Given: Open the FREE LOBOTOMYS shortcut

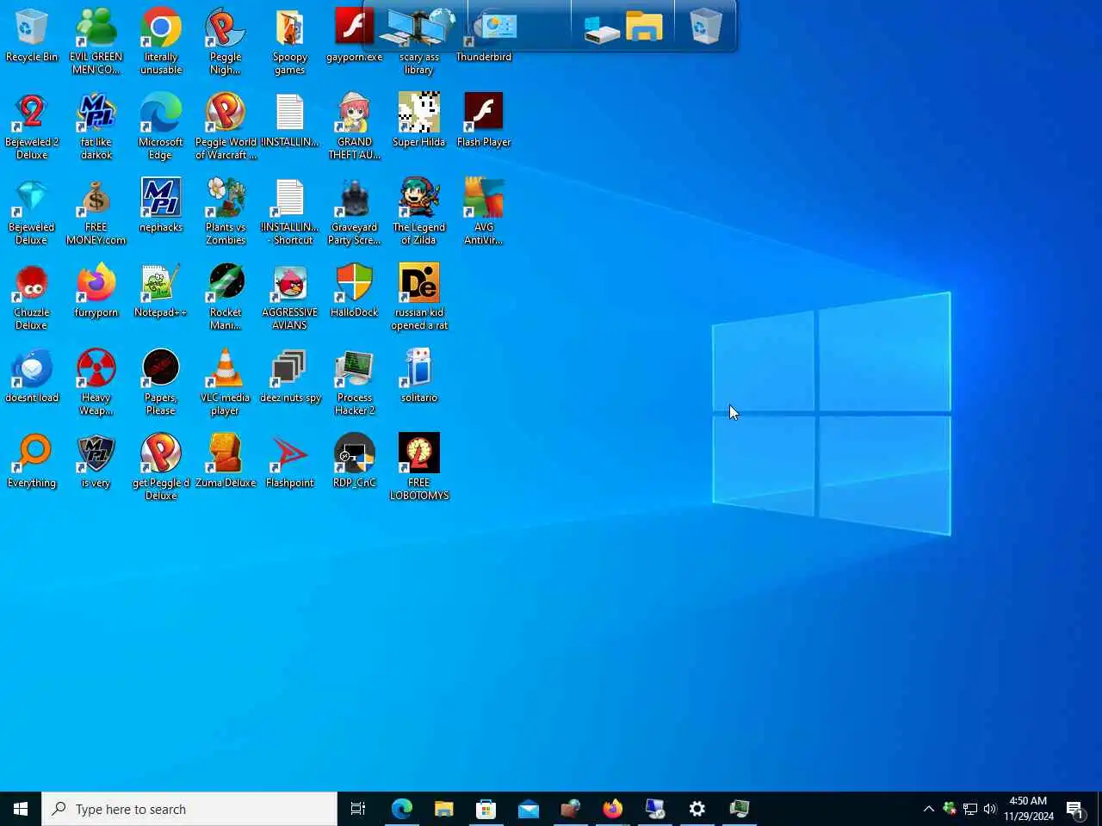Looking at the screenshot, I should 419,466.
